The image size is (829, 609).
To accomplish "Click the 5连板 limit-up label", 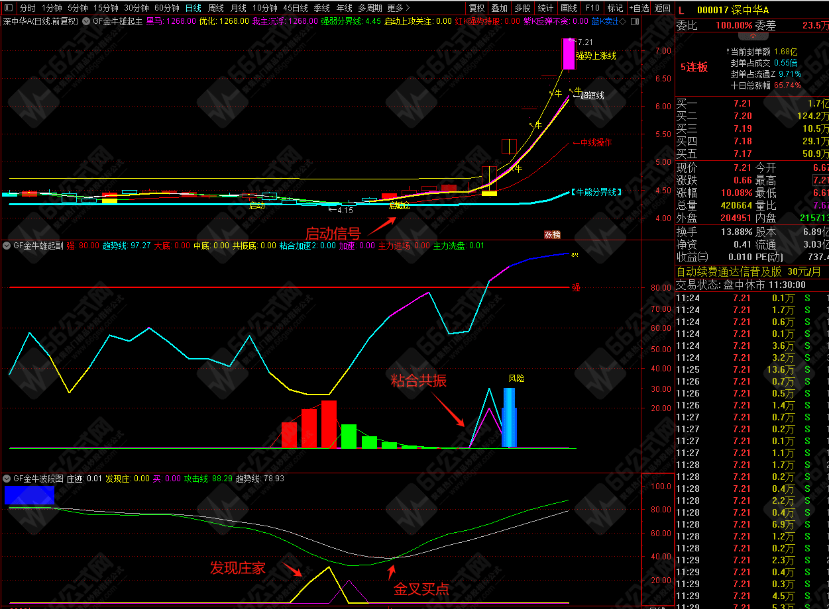I will coord(694,67).
